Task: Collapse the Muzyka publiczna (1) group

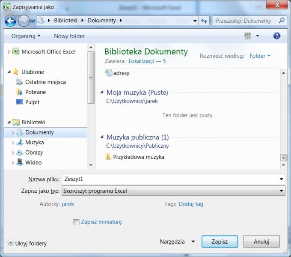Action: 102,137
